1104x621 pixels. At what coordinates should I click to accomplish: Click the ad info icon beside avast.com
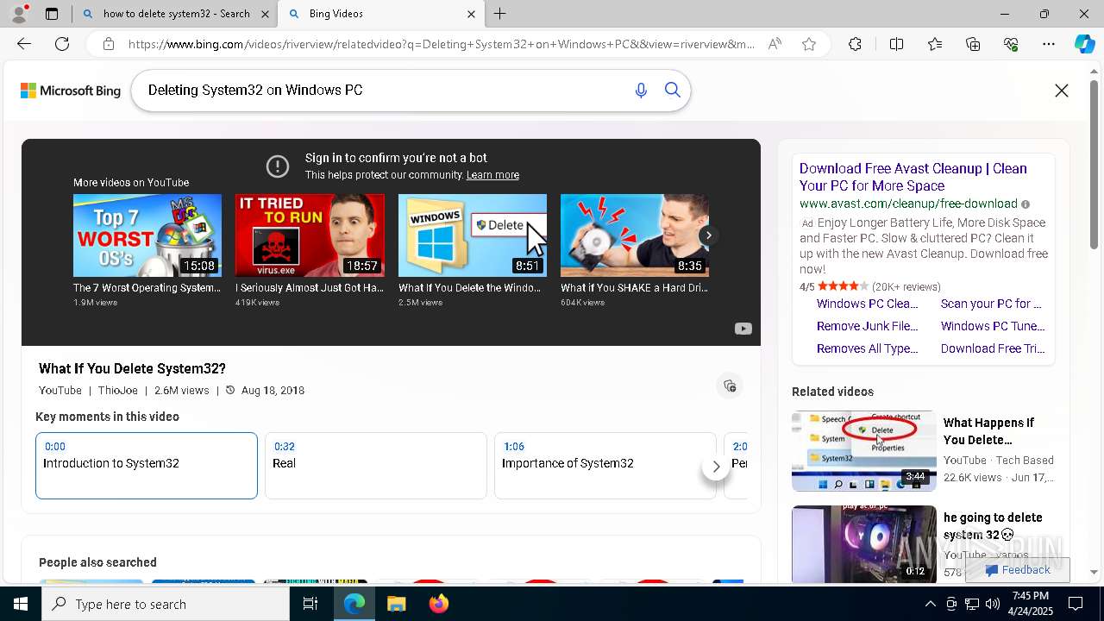click(1026, 204)
